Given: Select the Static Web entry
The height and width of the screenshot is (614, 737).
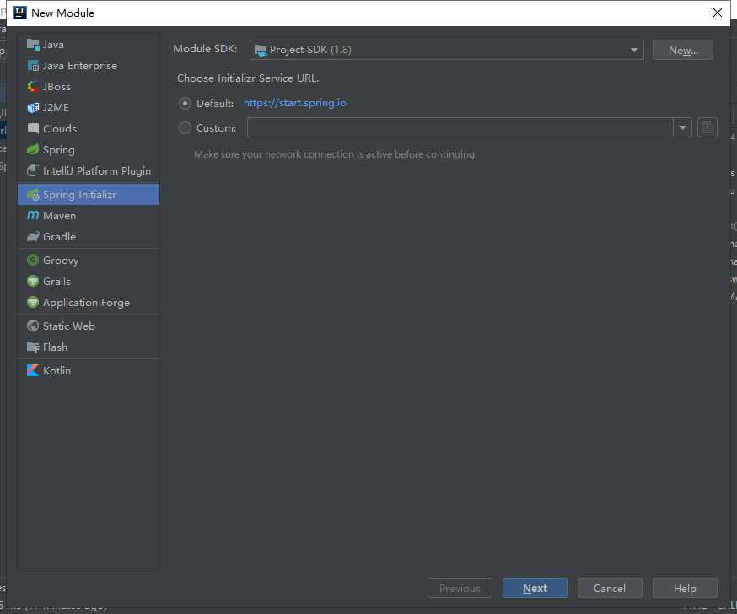Looking at the screenshot, I should coord(89,326).
